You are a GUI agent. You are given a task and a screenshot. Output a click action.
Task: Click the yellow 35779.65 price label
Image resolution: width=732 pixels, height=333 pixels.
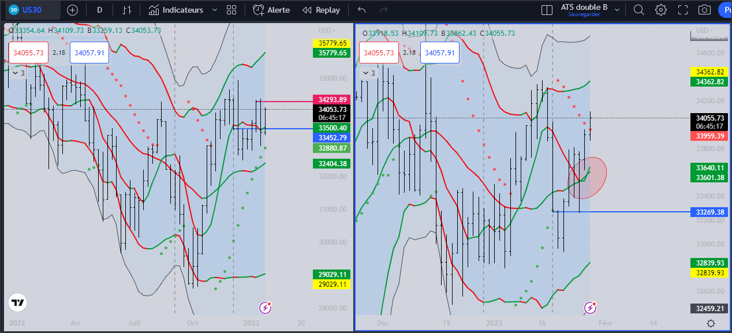pyautogui.click(x=331, y=43)
